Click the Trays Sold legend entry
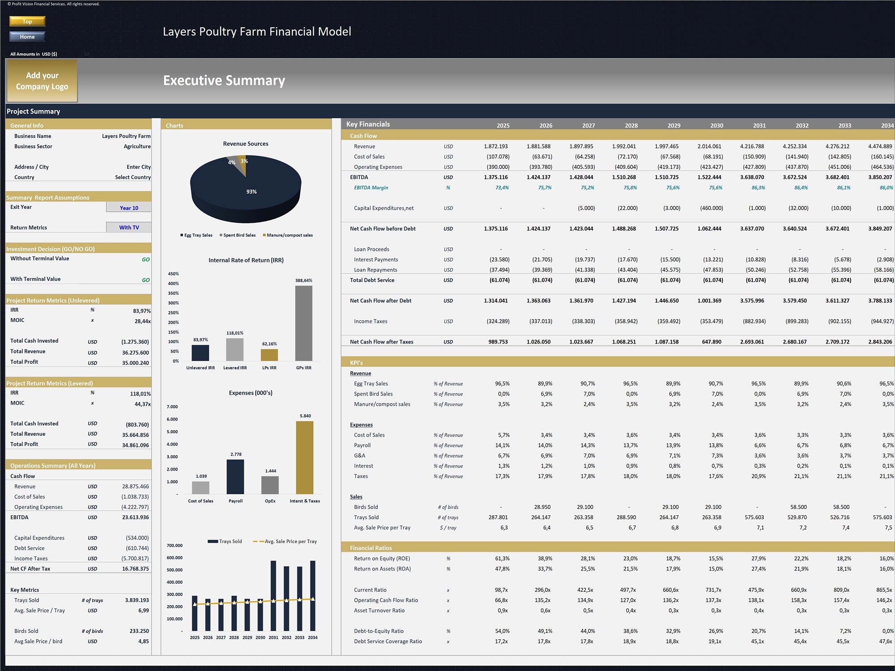This screenshot has height=671, width=895. [x=225, y=541]
